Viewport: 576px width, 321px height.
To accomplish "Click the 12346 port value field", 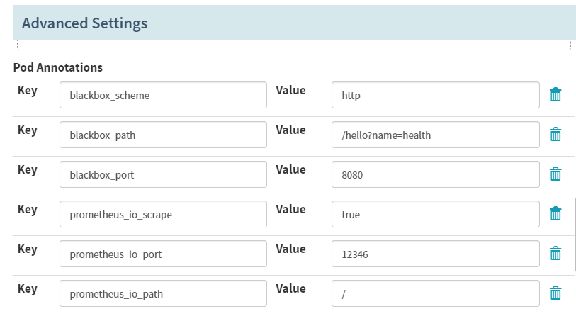I will [x=435, y=254].
